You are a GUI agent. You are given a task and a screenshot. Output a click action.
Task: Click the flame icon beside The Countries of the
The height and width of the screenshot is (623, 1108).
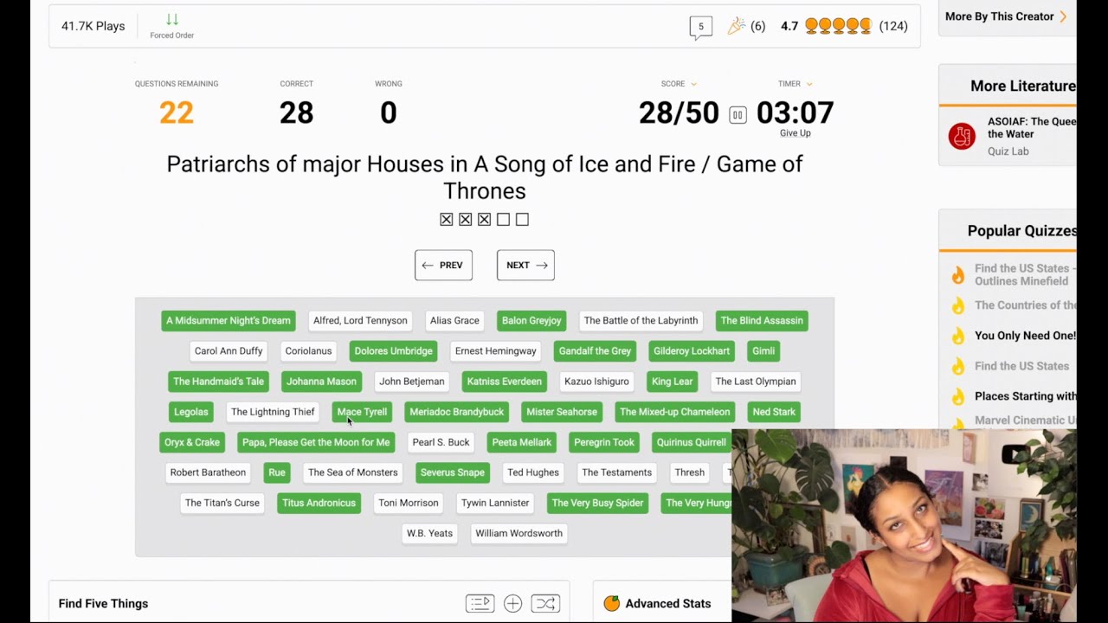(x=958, y=305)
